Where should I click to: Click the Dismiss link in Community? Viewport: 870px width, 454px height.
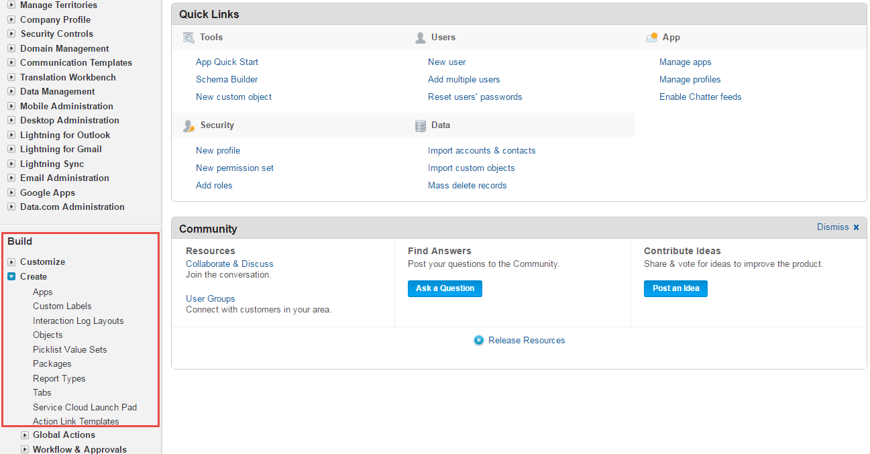[x=832, y=227]
